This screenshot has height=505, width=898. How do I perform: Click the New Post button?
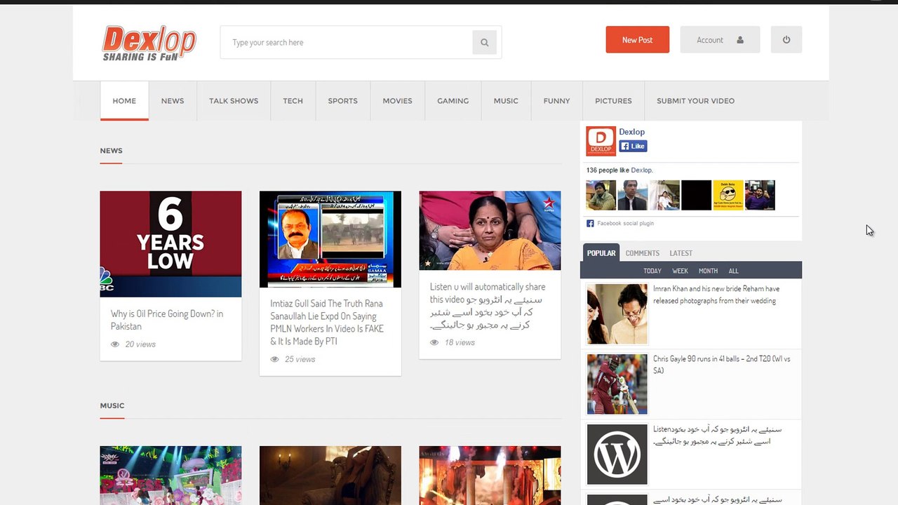(638, 40)
